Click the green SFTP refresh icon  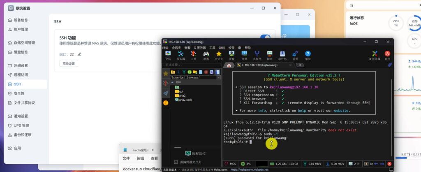(190, 72)
